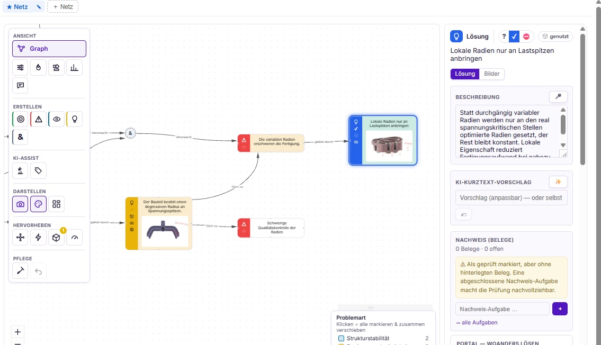Screen dimensions: 601x345
Task: Edit Netz tab name with pencil icon
Action: click(x=39, y=7)
